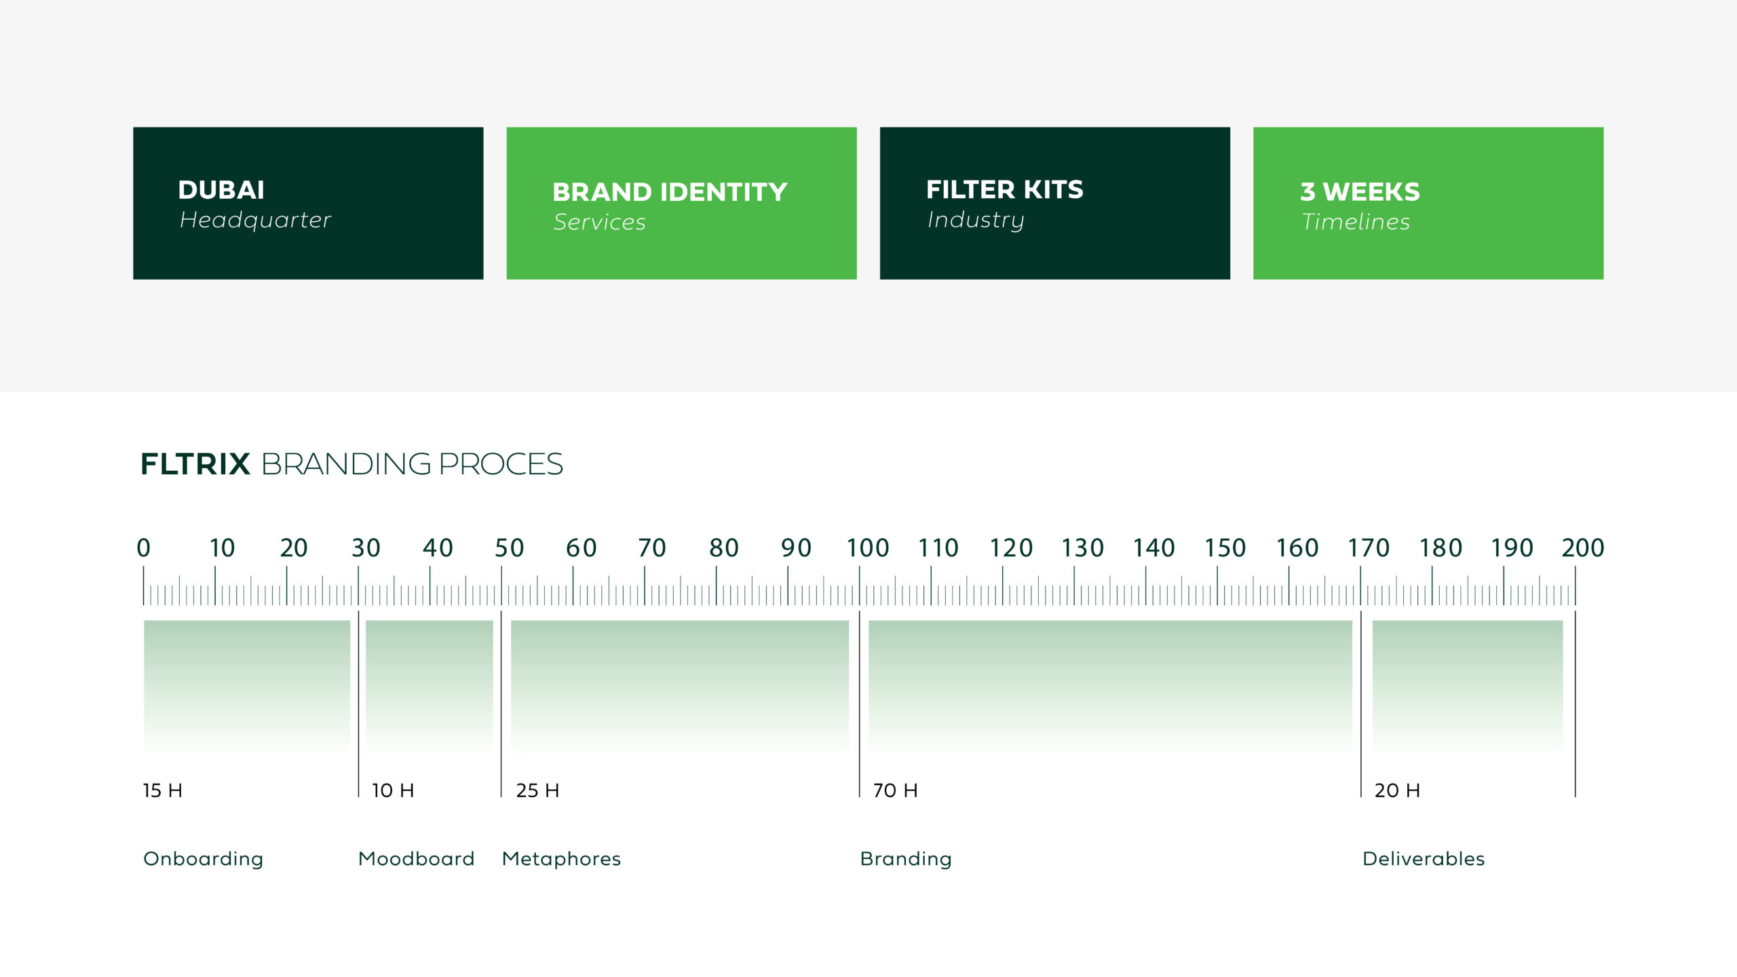Viewport: 1737px width, 977px height.
Task: Click the wide Branding gradient bar
Action: (x=1109, y=685)
